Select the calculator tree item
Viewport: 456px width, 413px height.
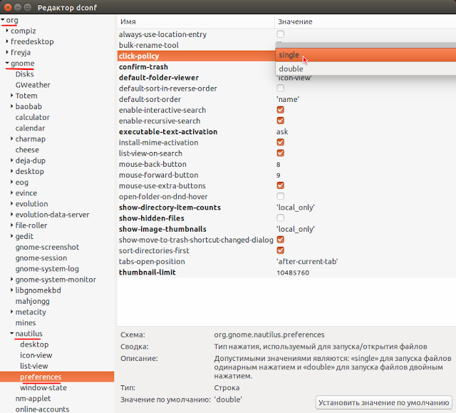tap(33, 117)
